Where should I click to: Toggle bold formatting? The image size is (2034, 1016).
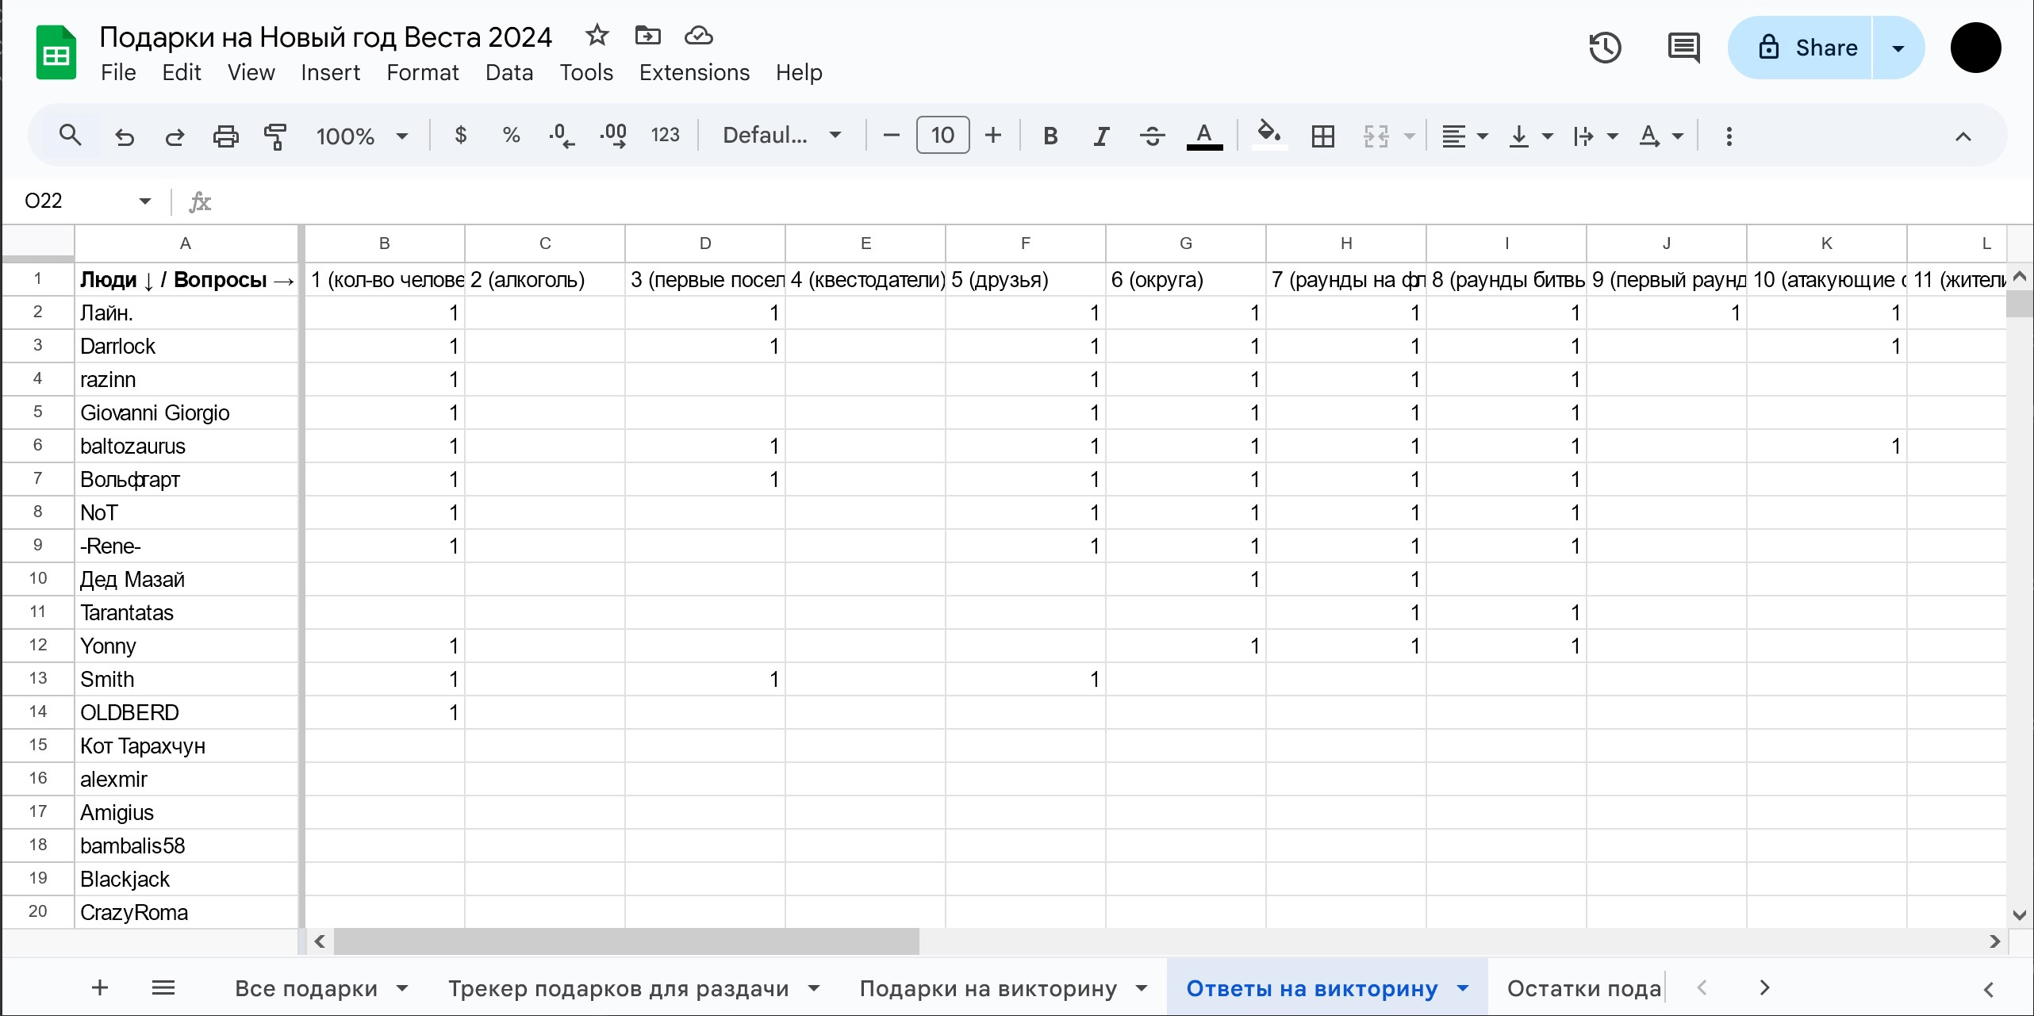pos(1050,136)
